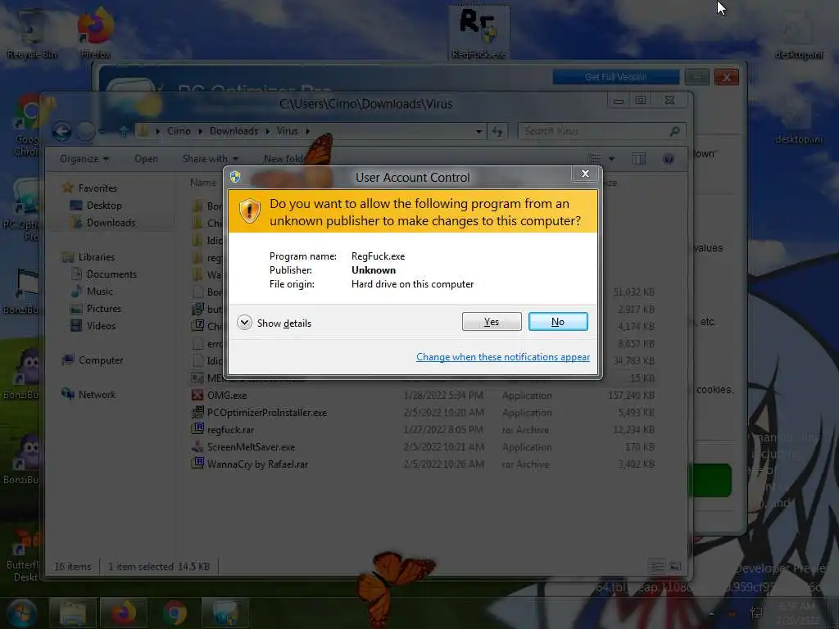Open Organize menu in Explorer

84,159
